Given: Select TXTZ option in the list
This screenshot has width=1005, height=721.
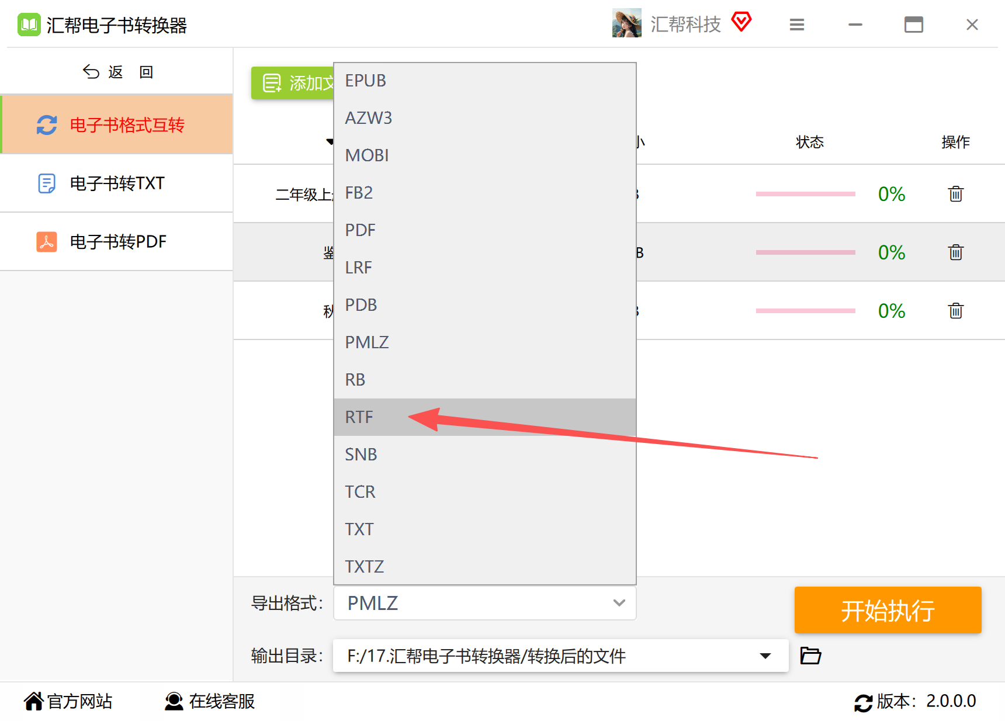Looking at the screenshot, I should [x=484, y=566].
